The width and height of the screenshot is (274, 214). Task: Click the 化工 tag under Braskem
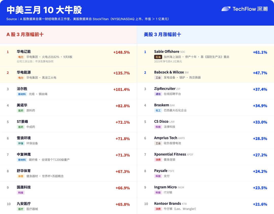pos(158,111)
